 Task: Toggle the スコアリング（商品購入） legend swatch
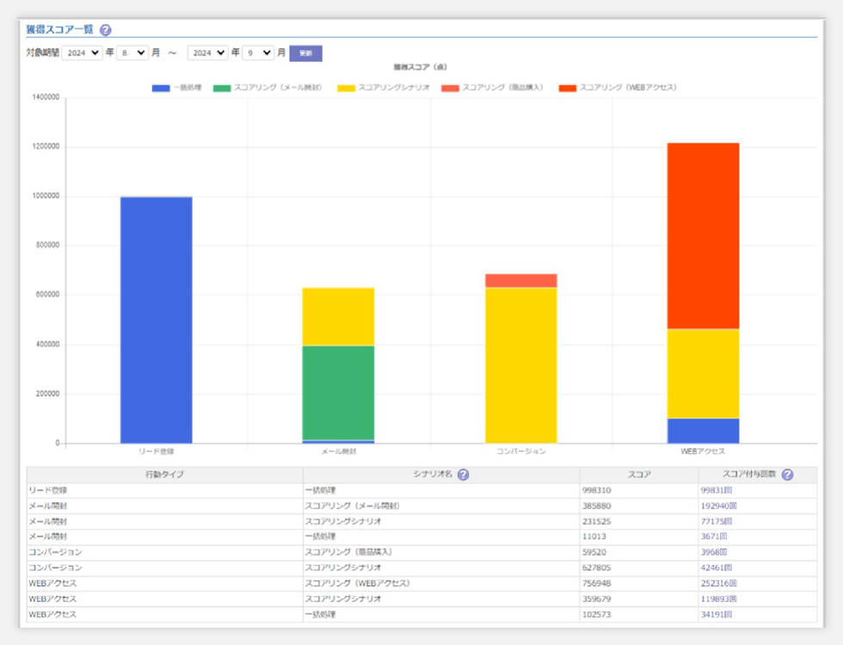click(450, 88)
